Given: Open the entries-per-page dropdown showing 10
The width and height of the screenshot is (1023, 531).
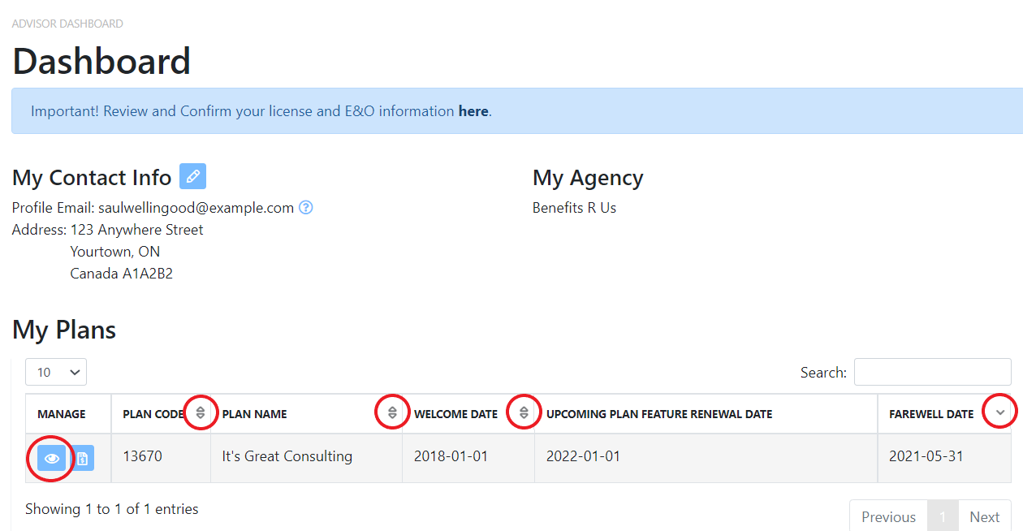Looking at the screenshot, I should pos(56,372).
